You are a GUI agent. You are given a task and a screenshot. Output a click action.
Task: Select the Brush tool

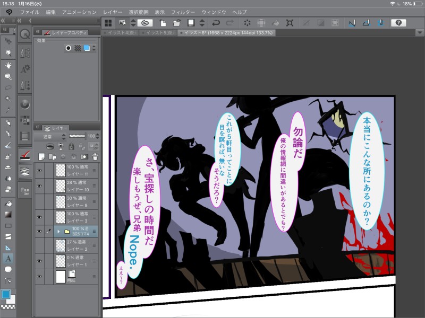click(x=8, y=145)
